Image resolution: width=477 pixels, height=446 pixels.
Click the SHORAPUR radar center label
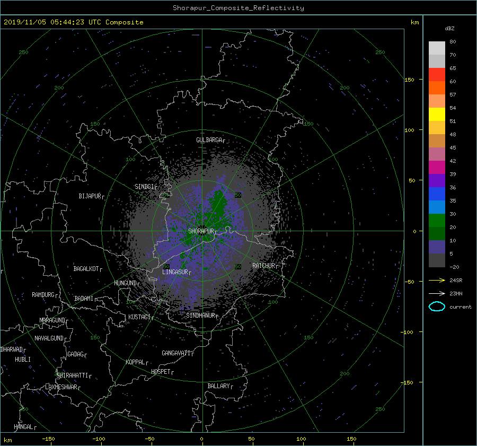(201, 231)
